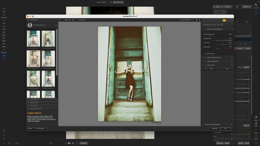Click the Done button in host window
Screen dimensions: 260x146
[x=247, y=143]
